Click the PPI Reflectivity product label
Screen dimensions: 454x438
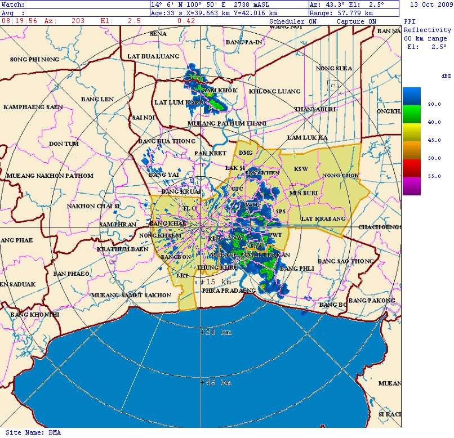[x=427, y=26]
